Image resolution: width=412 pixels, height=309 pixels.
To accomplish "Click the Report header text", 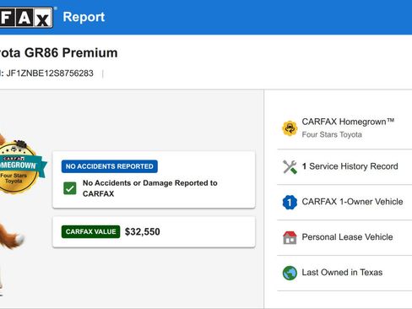I will [84, 17].
